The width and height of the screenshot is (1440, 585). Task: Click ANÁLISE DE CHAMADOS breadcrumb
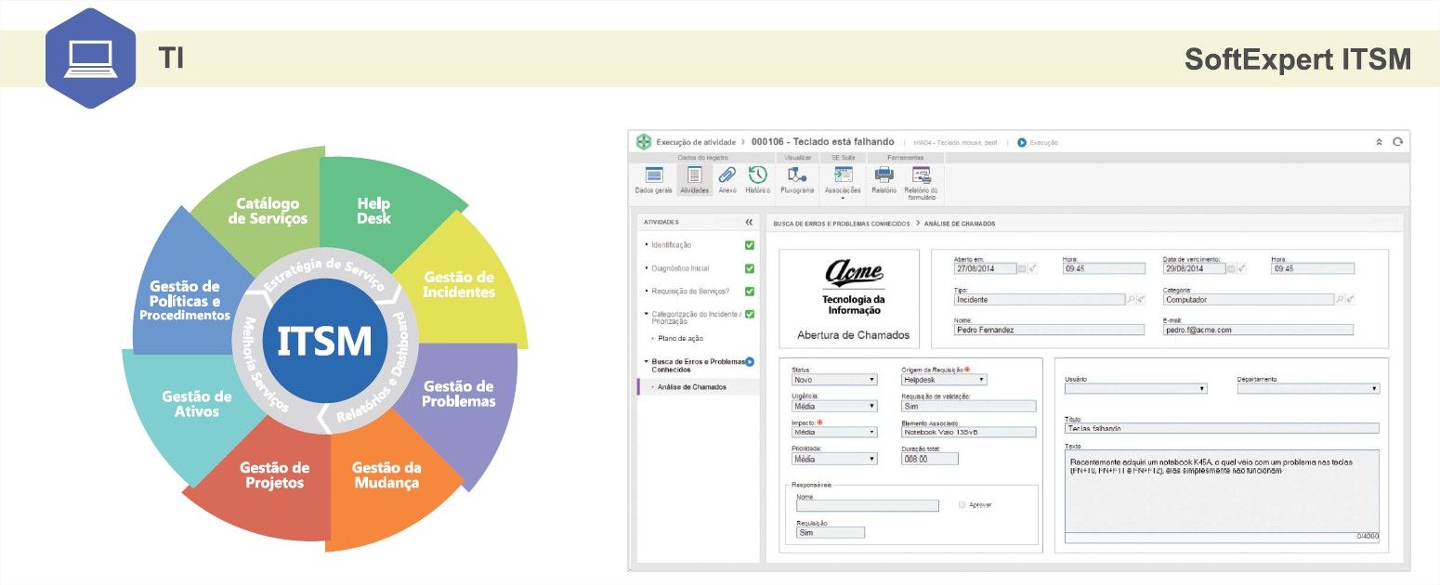click(960, 224)
